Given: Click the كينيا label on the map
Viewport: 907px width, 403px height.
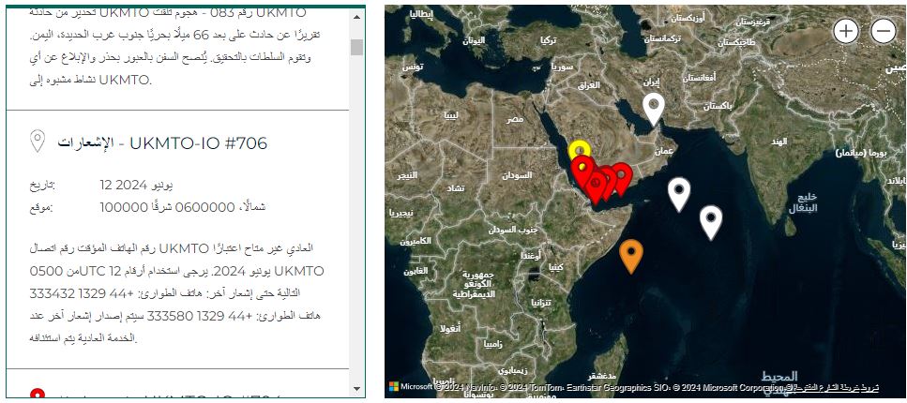Looking at the screenshot, I should [x=554, y=268].
